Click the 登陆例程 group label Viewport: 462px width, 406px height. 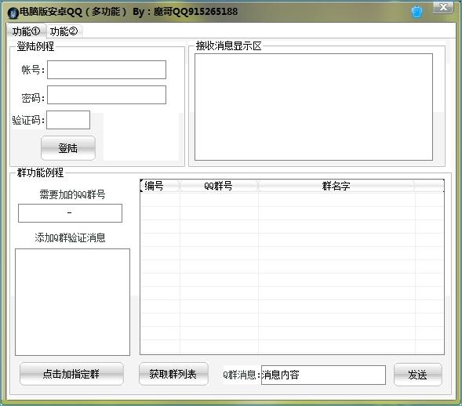pyautogui.click(x=35, y=46)
